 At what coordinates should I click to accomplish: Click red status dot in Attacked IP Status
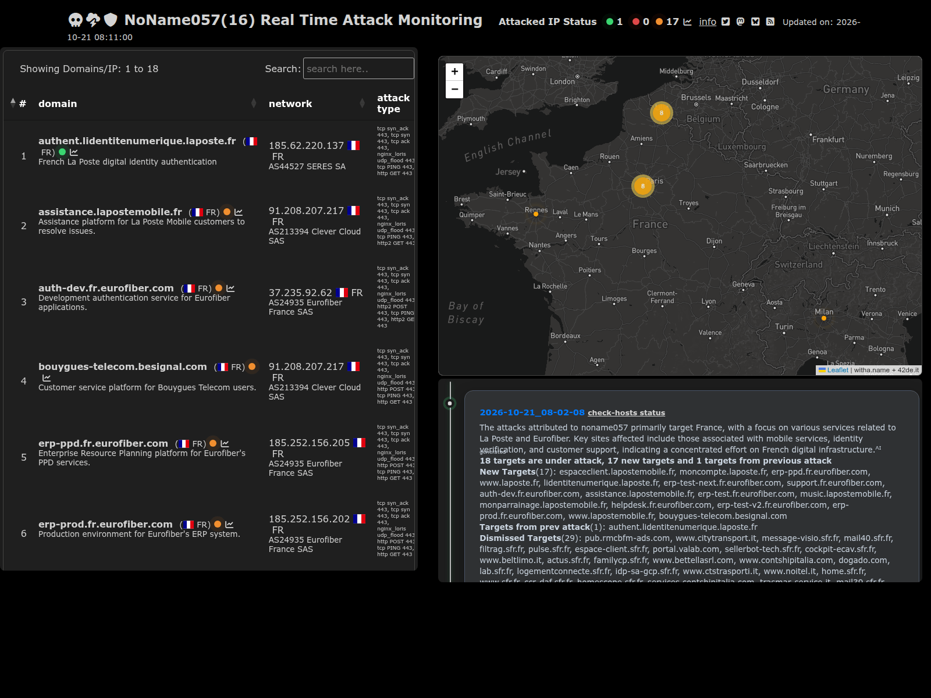pyautogui.click(x=636, y=22)
